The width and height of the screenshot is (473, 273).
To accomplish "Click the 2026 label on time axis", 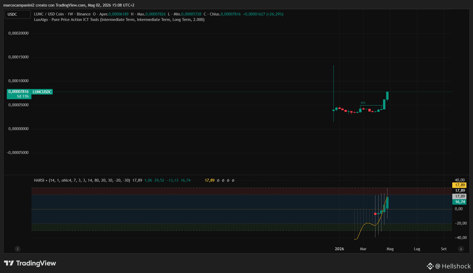I will (x=339, y=249).
